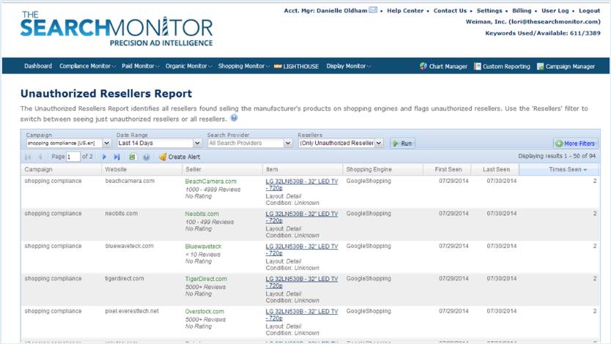This screenshot has height=344, width=611.
Task: Sort by Shopping Engine column header
Action: 383,169
